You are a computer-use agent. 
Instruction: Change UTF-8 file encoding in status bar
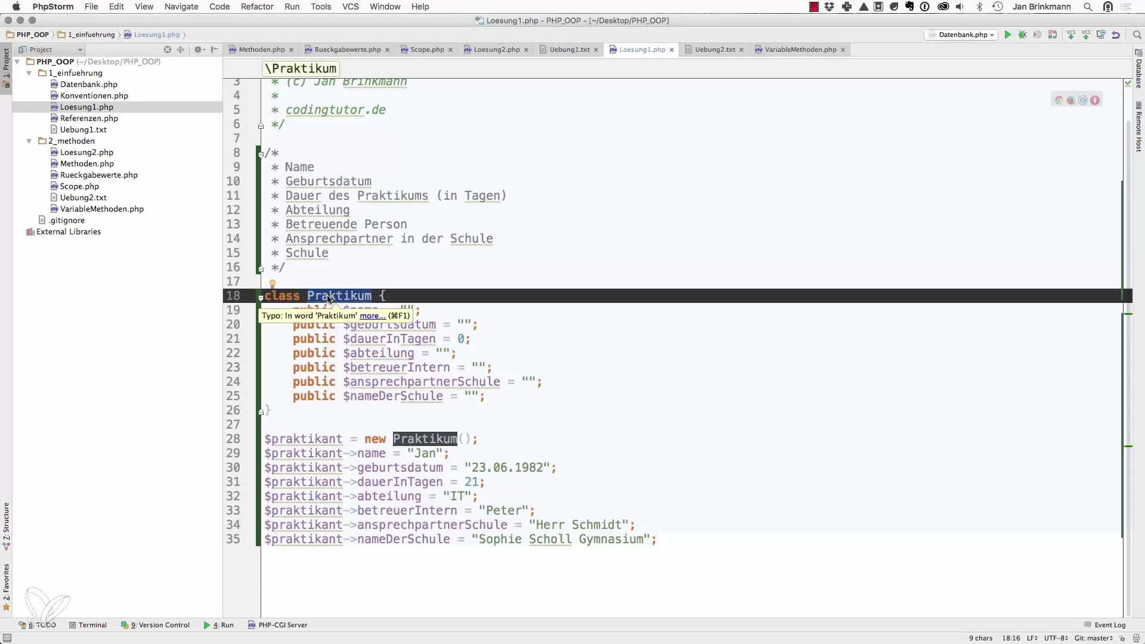(x=1056, y=638)
